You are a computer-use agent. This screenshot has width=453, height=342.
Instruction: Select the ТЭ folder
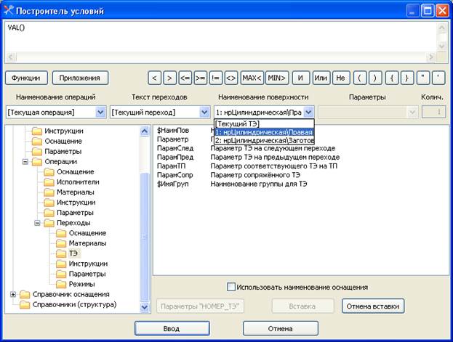73,253
